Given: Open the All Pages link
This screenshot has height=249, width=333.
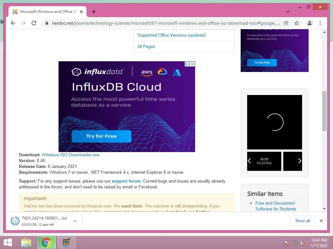Looking at the screenshot, I should (x=146, y=46).
